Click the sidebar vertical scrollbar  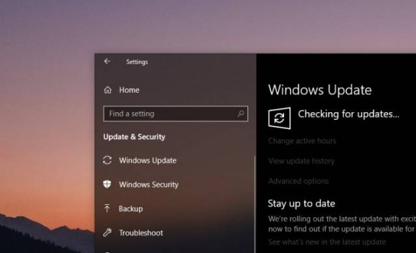[255, 204]
